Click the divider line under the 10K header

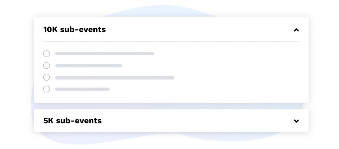point(171,42)
